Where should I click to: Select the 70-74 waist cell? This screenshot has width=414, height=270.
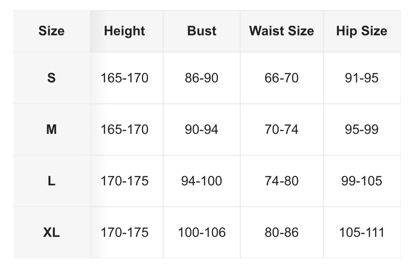point(282,129)
